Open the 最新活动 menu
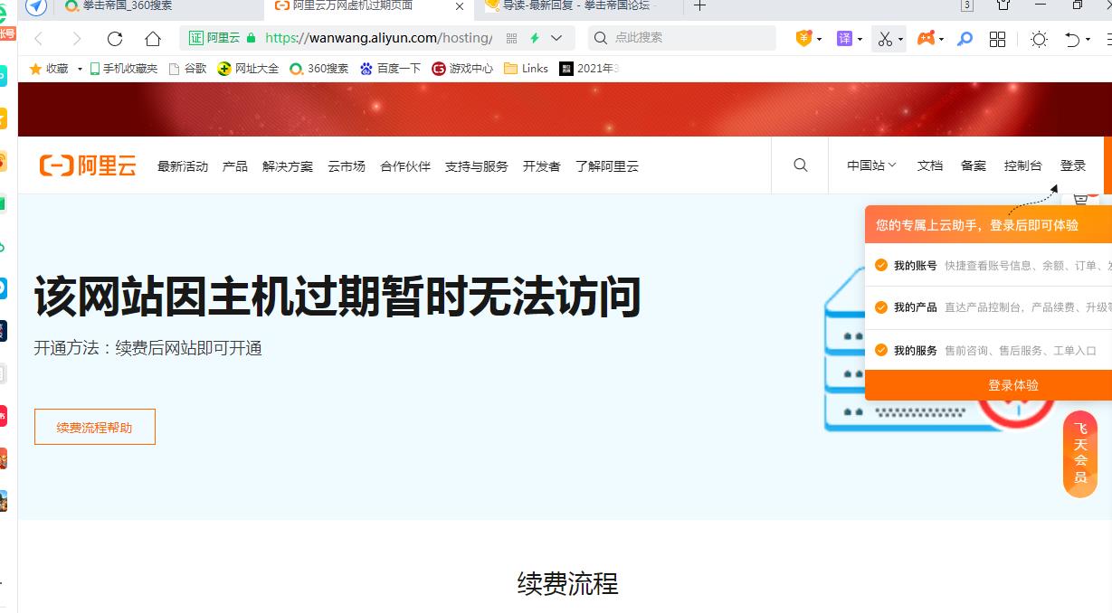 [183, 166]
